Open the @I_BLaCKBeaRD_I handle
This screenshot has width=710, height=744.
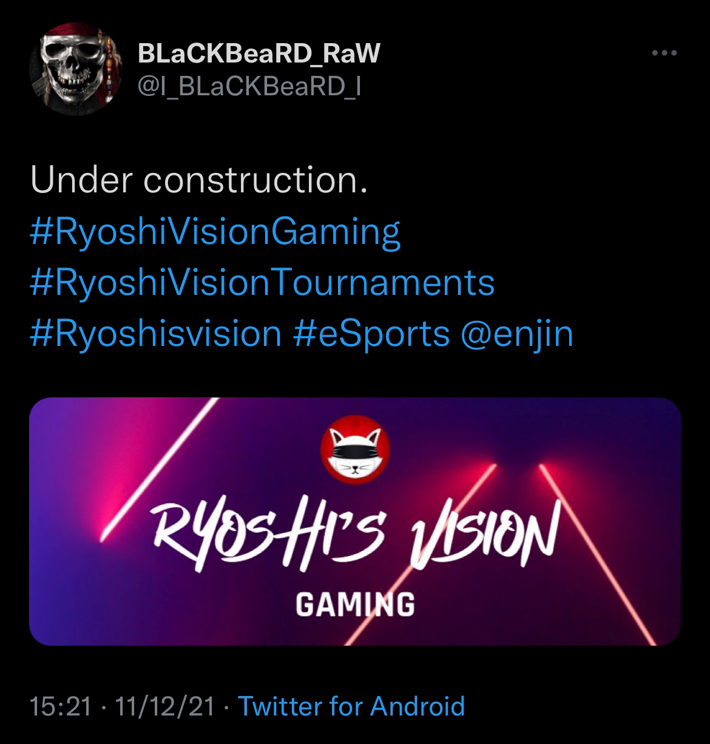pyautogui.click(x=250, y=89)
